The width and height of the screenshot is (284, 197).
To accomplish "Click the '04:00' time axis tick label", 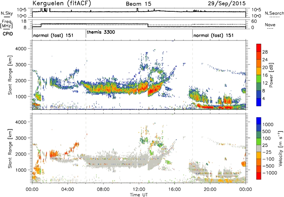I will pos(67,190).
